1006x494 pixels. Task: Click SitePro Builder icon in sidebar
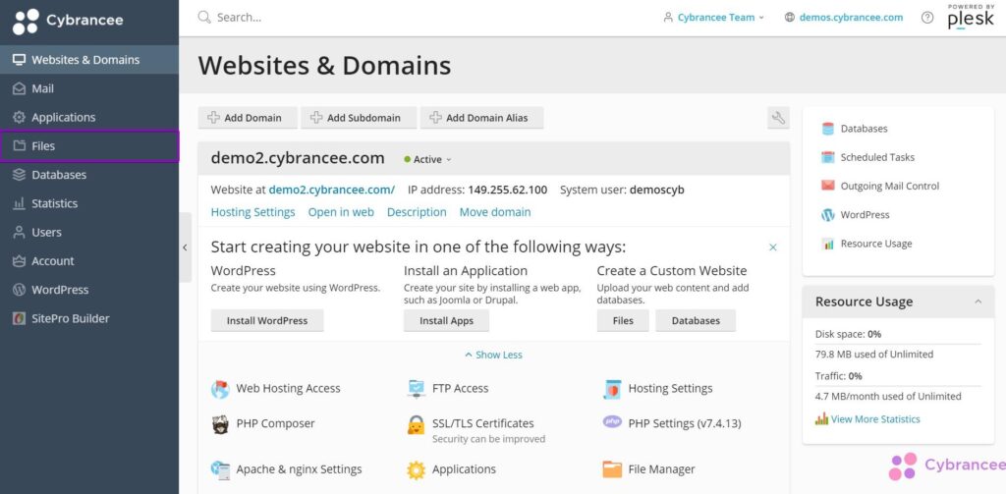tap(20, 319)
